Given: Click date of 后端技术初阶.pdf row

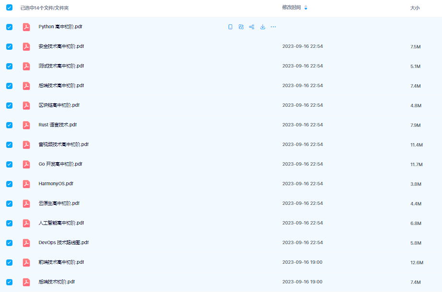Looking at the screenshot, I should tap(302, 282).
